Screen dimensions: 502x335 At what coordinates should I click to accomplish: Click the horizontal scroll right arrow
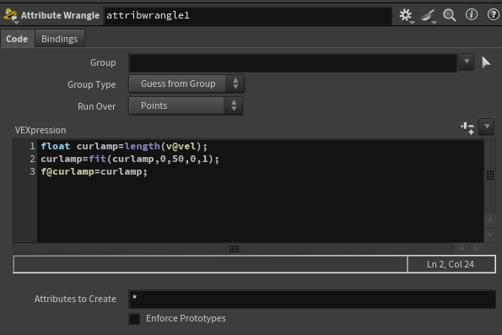[477, 249]
